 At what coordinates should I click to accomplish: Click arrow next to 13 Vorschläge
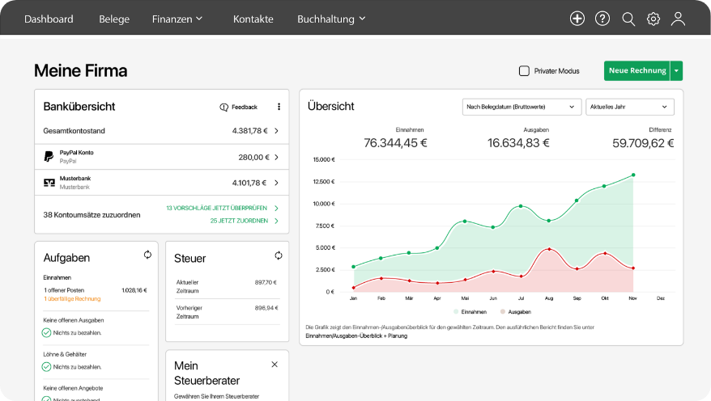[276, 209]
